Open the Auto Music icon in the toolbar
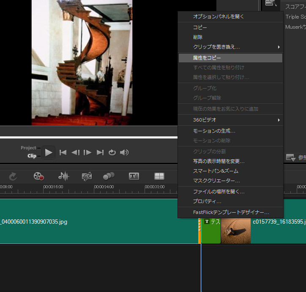The width and height of the screenshot is (306, 292). pos(87,176)
